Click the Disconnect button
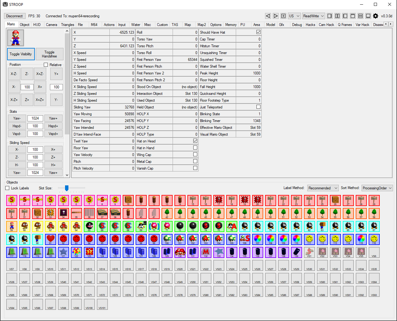 (x=14, y=16)
